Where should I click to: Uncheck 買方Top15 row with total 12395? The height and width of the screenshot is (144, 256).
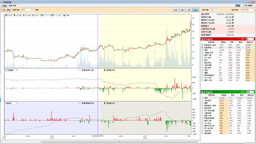[203, 45]
